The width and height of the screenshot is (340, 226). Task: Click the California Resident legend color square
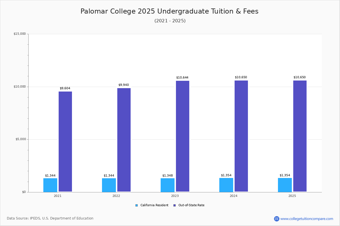pyautogui.click(x=137, y=205)
